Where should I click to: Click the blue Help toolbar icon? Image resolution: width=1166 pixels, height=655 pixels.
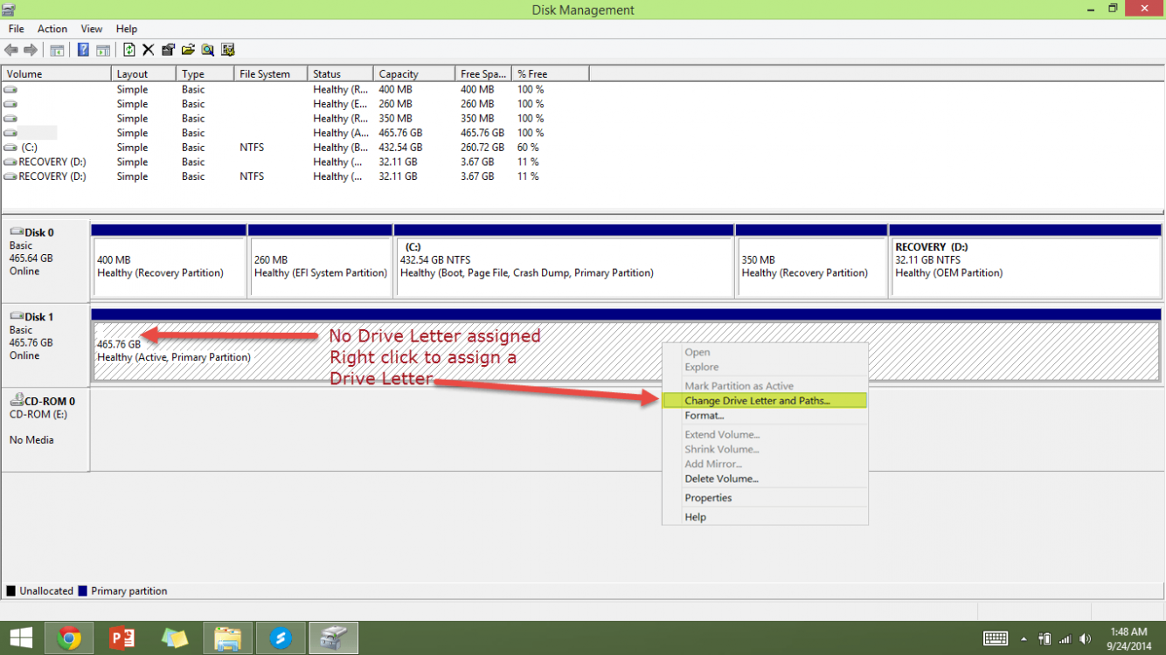[x=83, y=50]
